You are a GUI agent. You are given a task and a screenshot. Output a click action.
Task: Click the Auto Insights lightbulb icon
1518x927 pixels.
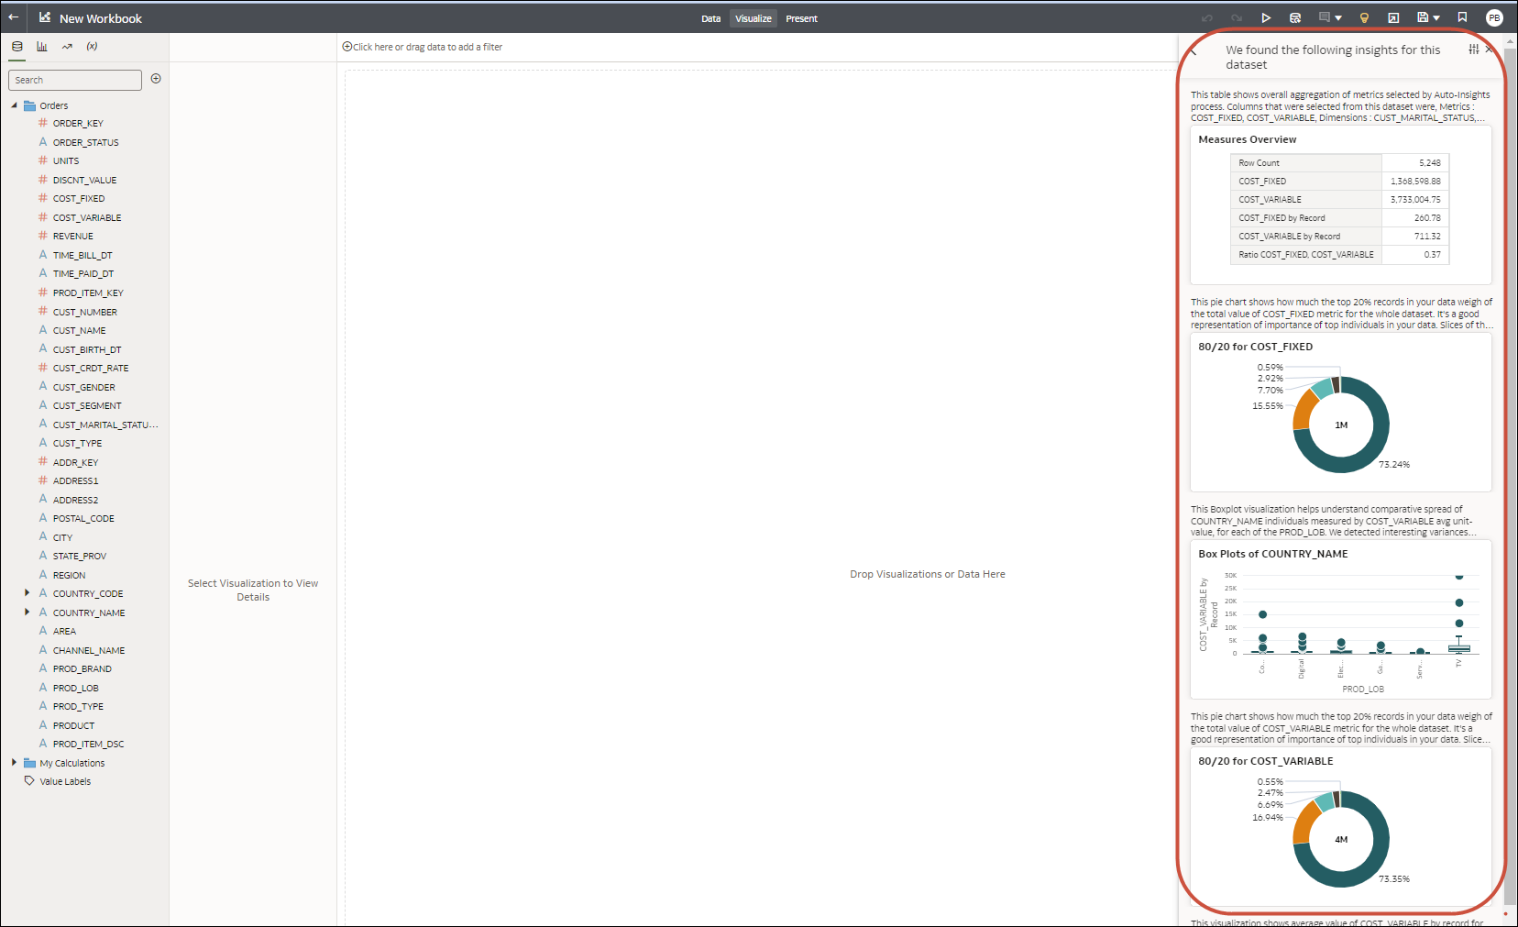tap(1364, 18)
